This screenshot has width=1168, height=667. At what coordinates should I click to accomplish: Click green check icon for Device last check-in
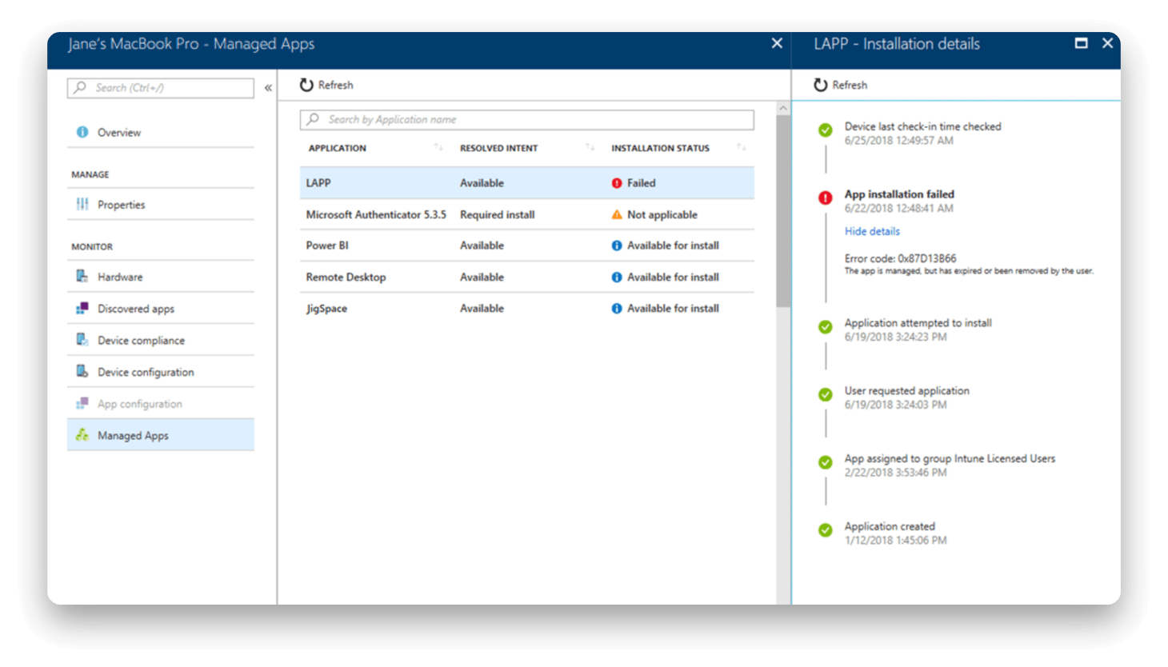[826, 130]
